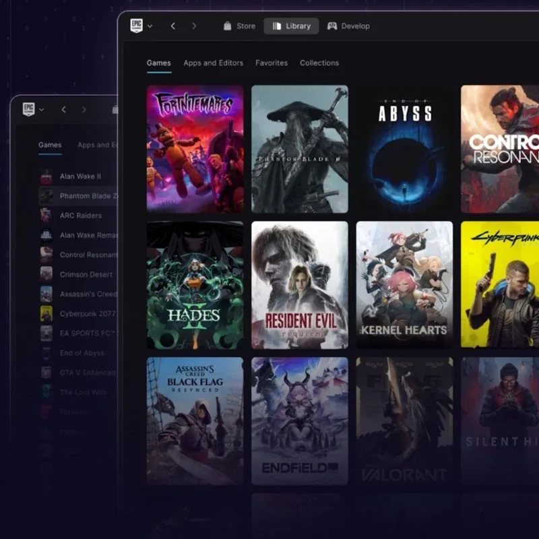Screen dimensions: 539x539
Task: Select the End of Abyss cover
Action: coord(405,149)
